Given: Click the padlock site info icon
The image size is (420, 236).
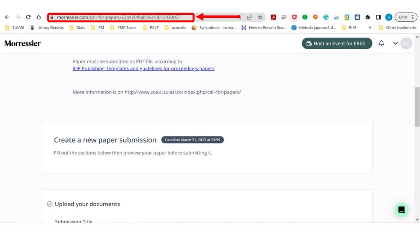Looking at the screenshot, I should coord(52,17).
